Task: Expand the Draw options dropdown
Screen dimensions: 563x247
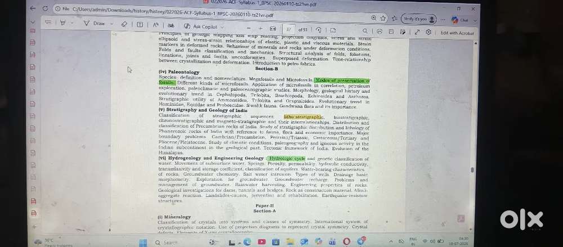Action: tap(111, 24)
